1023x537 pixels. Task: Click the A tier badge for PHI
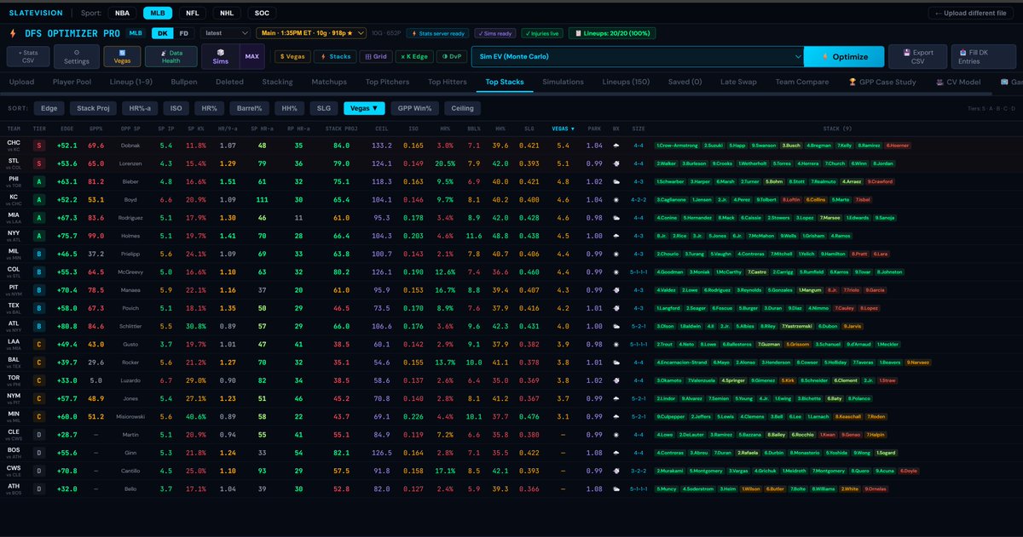pyautogui.click(x=40, y=181)
